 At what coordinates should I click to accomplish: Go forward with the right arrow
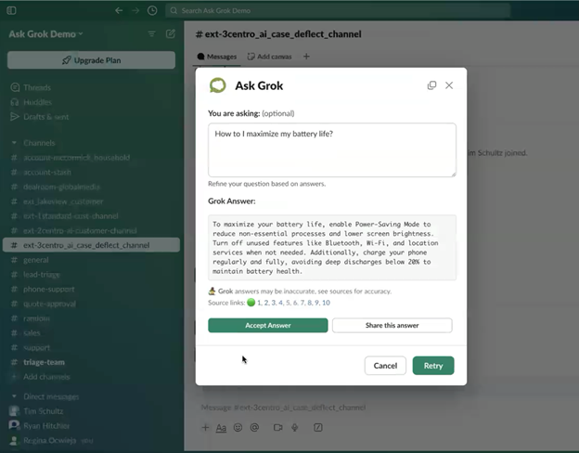pyautogui.click(x=135, y=10)
